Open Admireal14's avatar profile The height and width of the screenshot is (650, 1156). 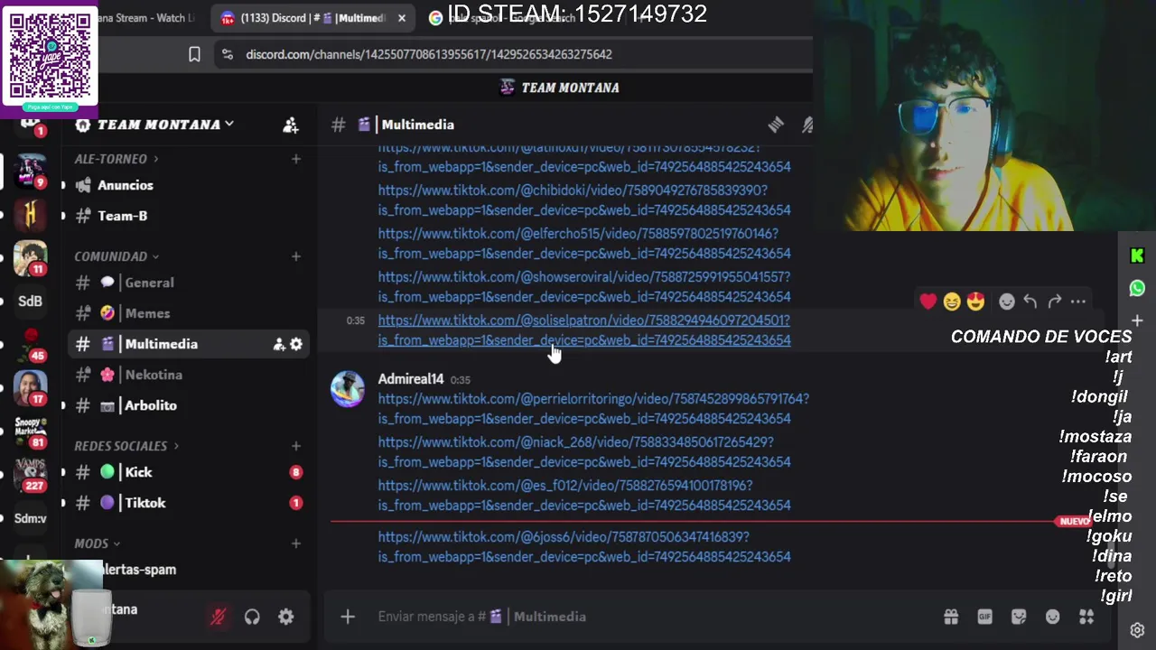point(348,389)
